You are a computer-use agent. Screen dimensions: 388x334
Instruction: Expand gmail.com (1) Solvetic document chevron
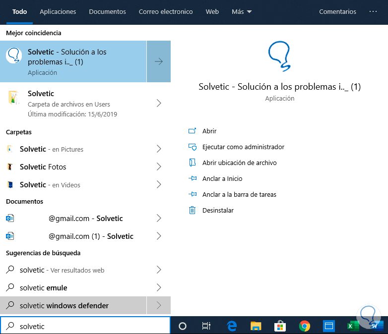pos(159,236)
